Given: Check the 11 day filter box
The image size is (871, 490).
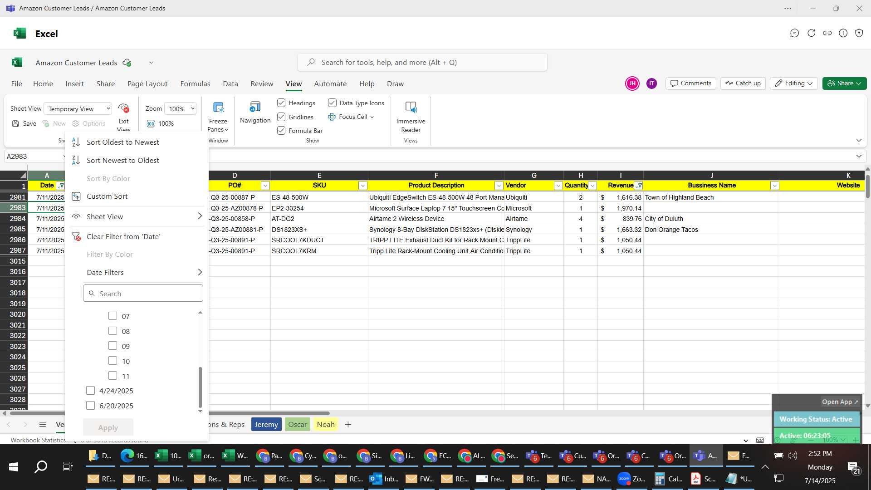Looking at the screenshot, I should point(113,376).
